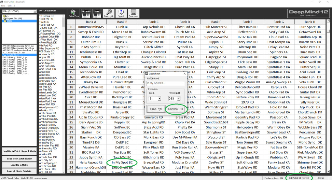Open the c: [SYSTEME] drive dropdown
Screen dimensions: 332x180
tap(35, 11)
